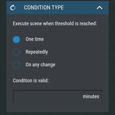
Task: Click the On any change label text
Action: point(40,65)
